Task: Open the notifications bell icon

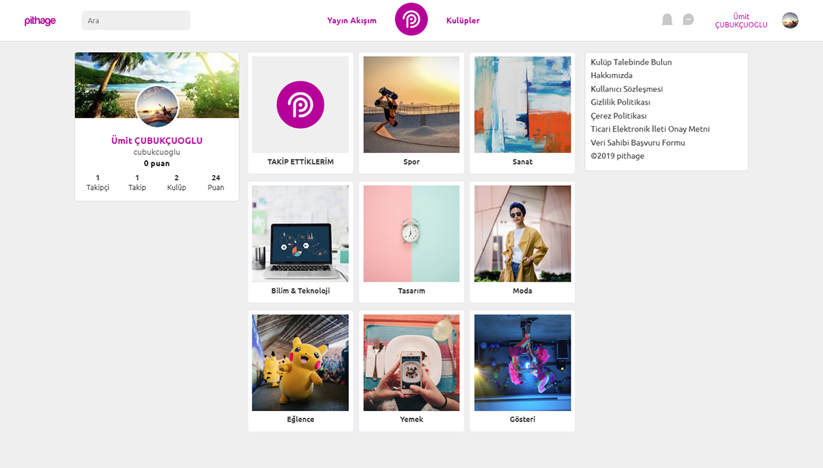Action: point(667,20)
